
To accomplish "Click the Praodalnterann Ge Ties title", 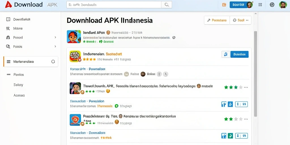I will coord(101,116).
